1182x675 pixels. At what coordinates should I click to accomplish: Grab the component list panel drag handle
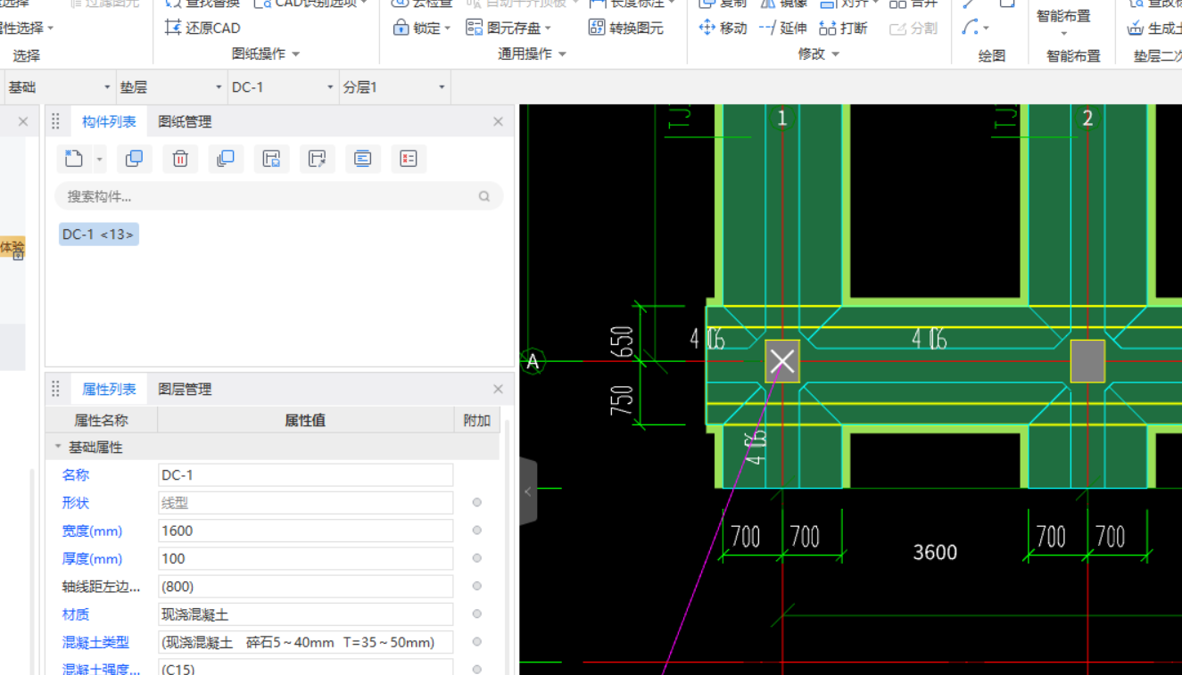[55, 121]
